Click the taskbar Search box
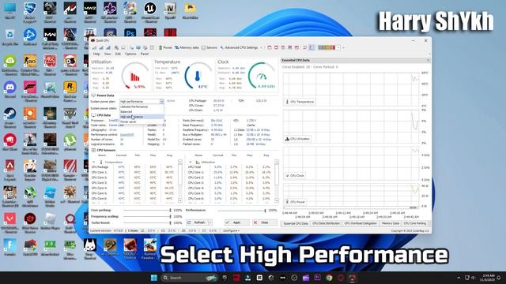Viewport: 506px width, 284px height. tap(189, 278)
